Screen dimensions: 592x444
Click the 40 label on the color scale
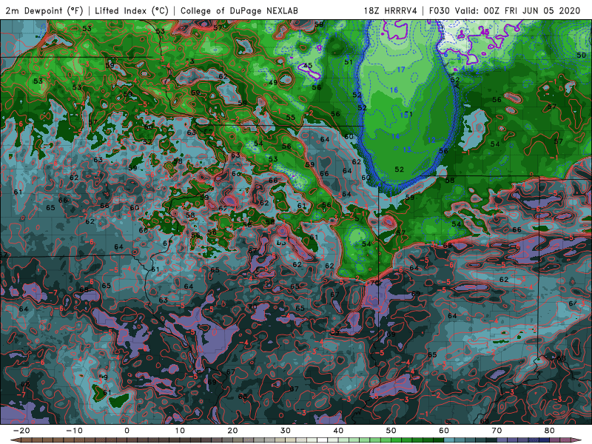(338, 431)
